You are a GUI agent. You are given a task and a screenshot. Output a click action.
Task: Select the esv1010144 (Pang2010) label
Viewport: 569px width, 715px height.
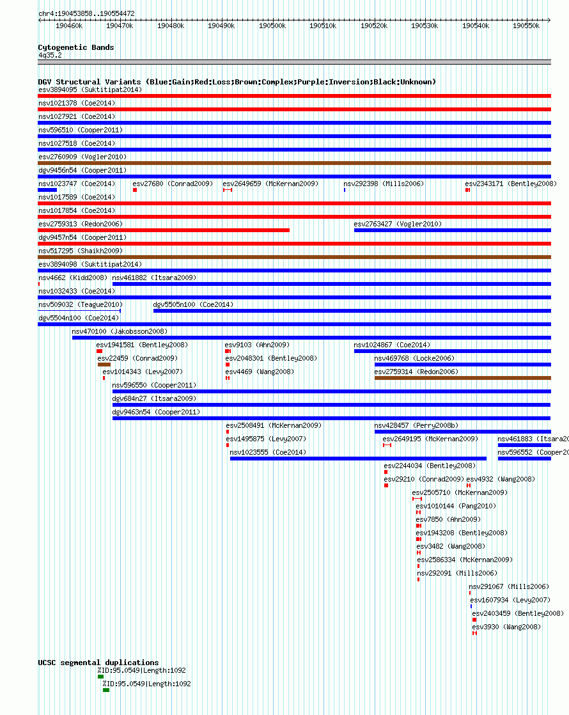(x=455, y=506)
